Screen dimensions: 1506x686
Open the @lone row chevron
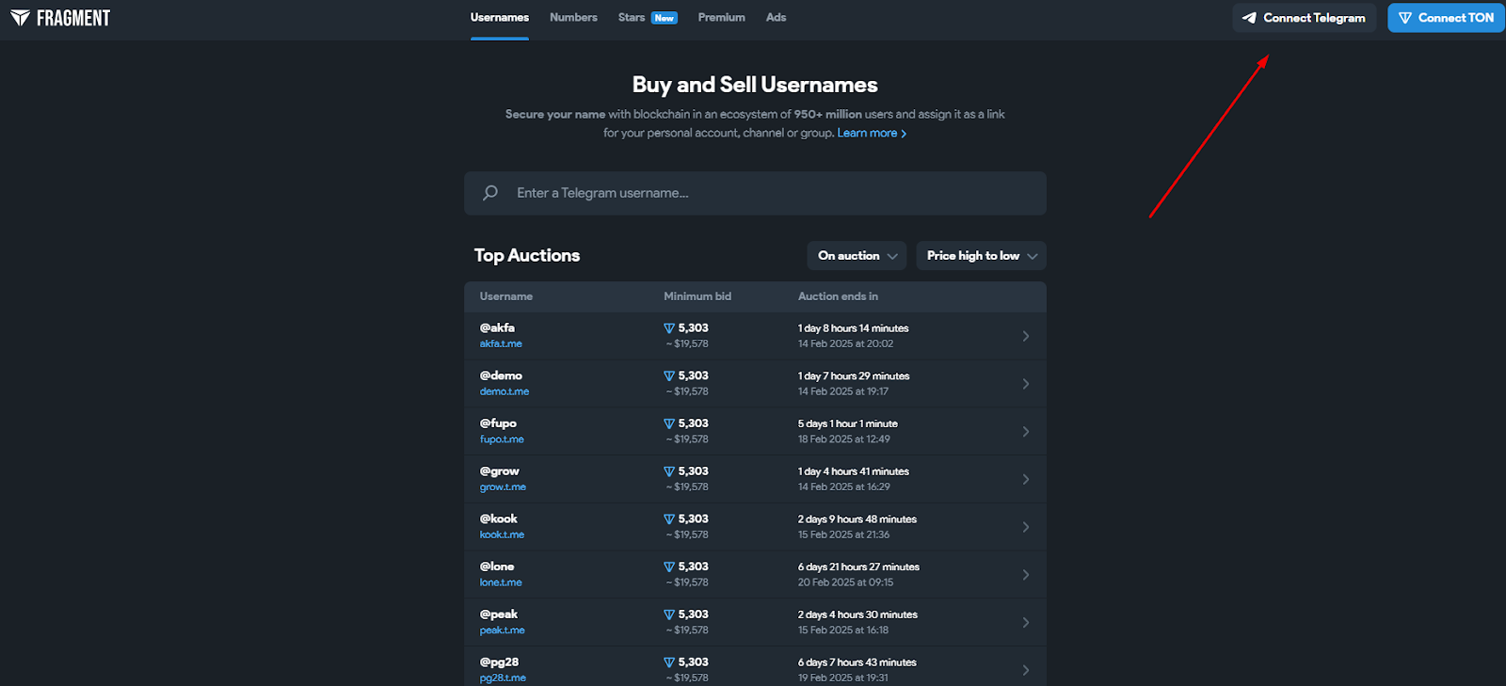(x=1026, y=575)
